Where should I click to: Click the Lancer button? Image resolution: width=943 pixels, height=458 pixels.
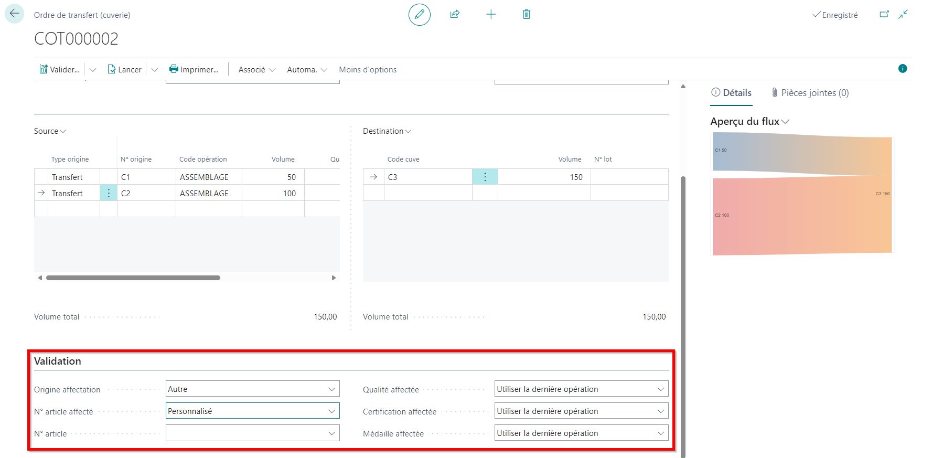point(124,69)
